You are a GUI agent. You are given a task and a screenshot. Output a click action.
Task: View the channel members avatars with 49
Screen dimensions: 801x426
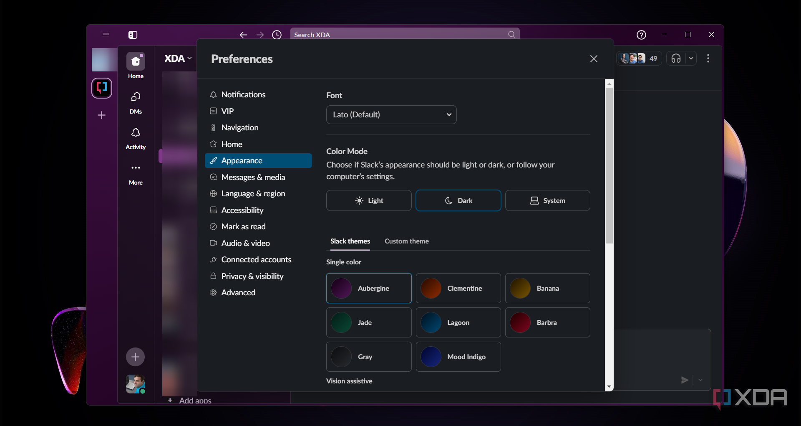pos(639,58)
